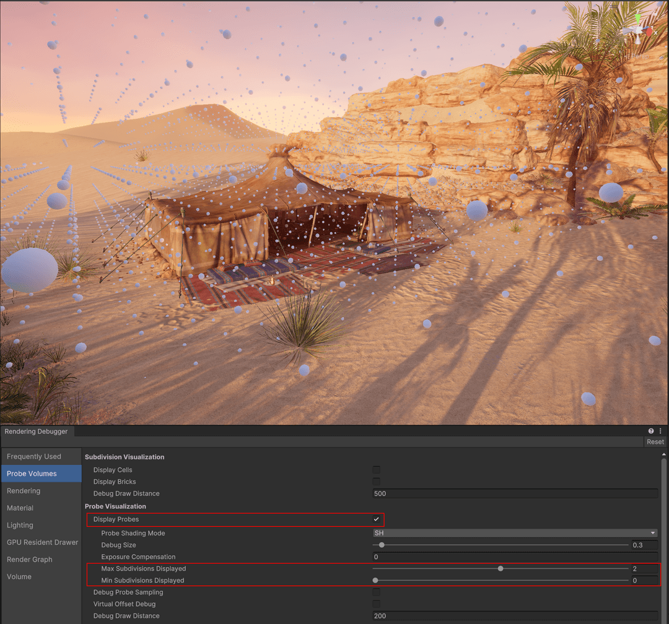669x624 pixels.
Task: Disable the Display Probes checkbox
Action: 377,520
